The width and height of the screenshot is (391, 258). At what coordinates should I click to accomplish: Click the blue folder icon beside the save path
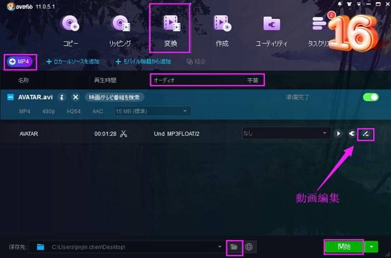pyautogui.click(x=40, y=247)
